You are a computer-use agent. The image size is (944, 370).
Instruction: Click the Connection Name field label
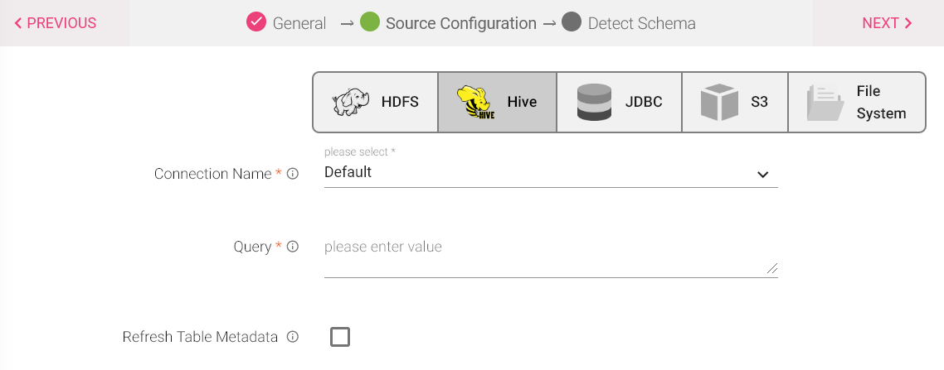pos(212,174)
